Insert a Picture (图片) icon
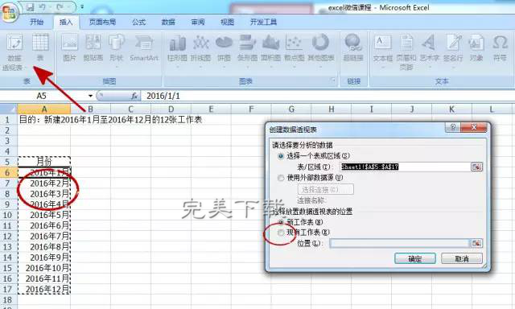515x309 pixels. click(70, 47)
